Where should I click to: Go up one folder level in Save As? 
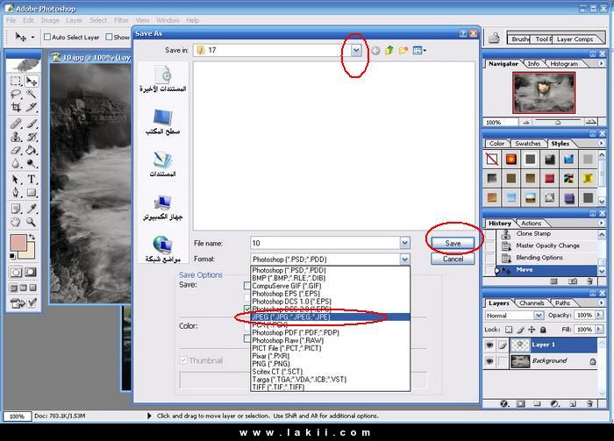coord(389,50)
